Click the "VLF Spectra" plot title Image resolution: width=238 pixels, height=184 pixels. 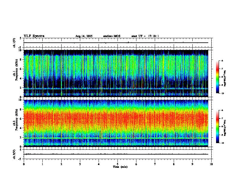(34, 36)
